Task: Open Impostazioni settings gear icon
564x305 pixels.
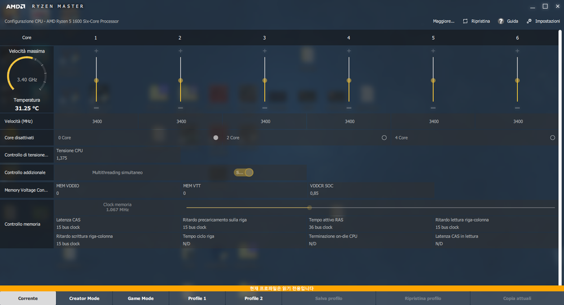Action: click(x=529, y=21)
